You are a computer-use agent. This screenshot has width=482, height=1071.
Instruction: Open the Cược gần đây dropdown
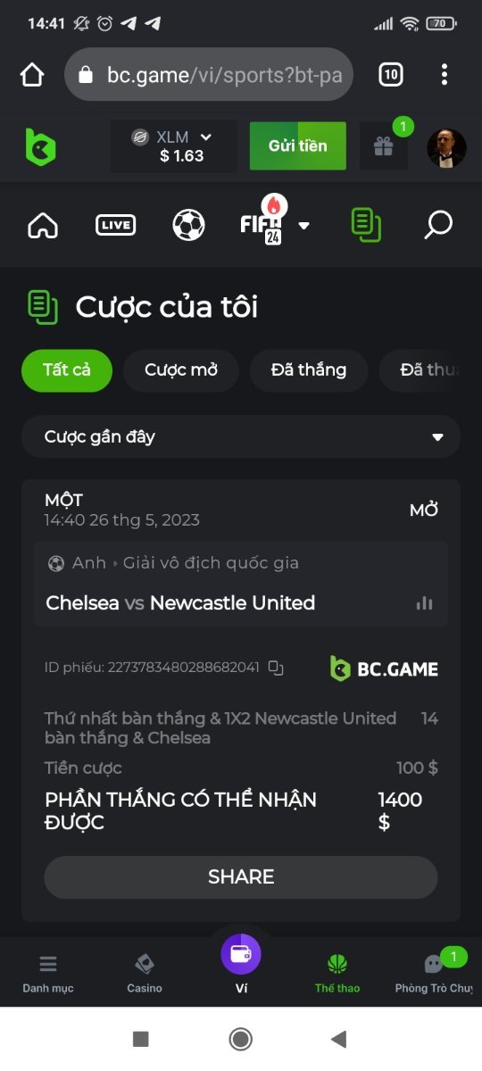coord(241,436)
